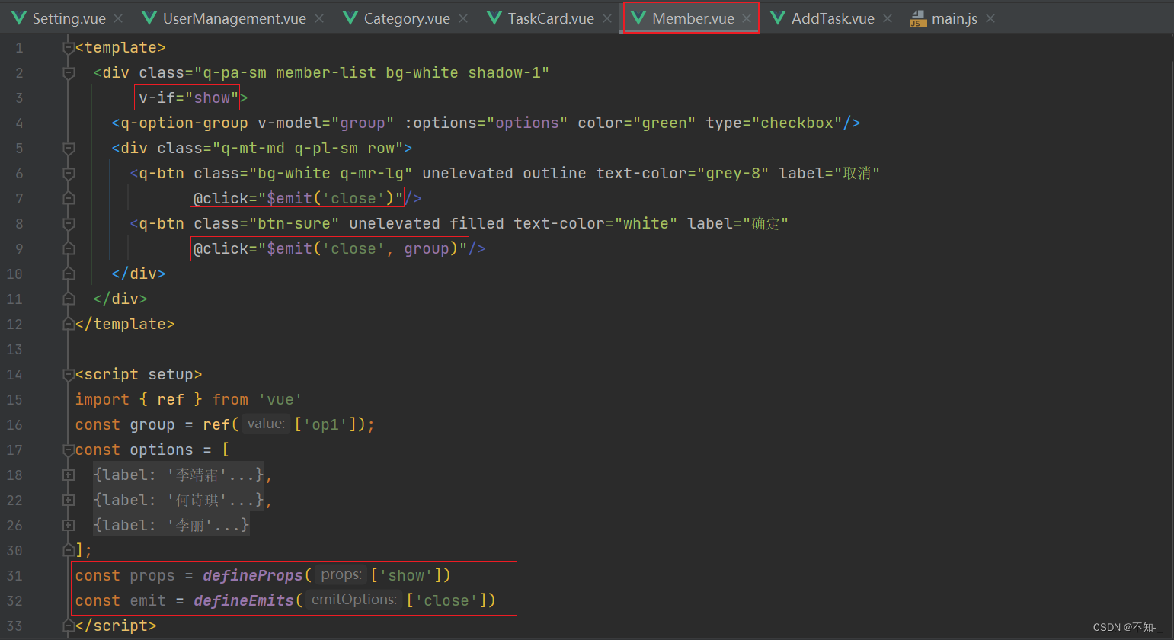This screenshot has width=1174, height=640.
Task: Expand the folded '李丽' object at line 26
Action: [69, 526]
